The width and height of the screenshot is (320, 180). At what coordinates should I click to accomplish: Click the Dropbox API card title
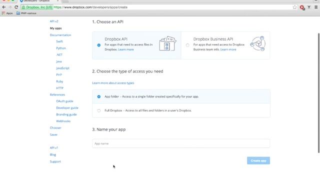tap(116, 39)
